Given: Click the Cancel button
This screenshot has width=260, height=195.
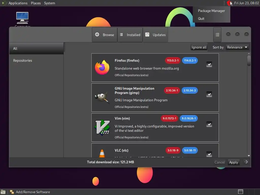Looking at the screenshot, I should (220, 162).
